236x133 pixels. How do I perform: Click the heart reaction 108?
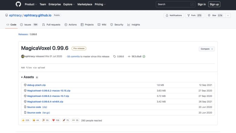[x=56, y=120]
